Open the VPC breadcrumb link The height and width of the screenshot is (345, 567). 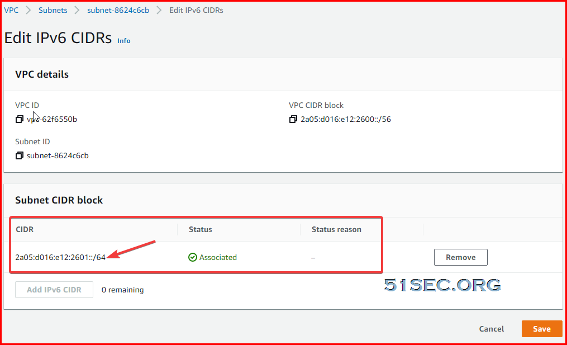pos(11,10)
